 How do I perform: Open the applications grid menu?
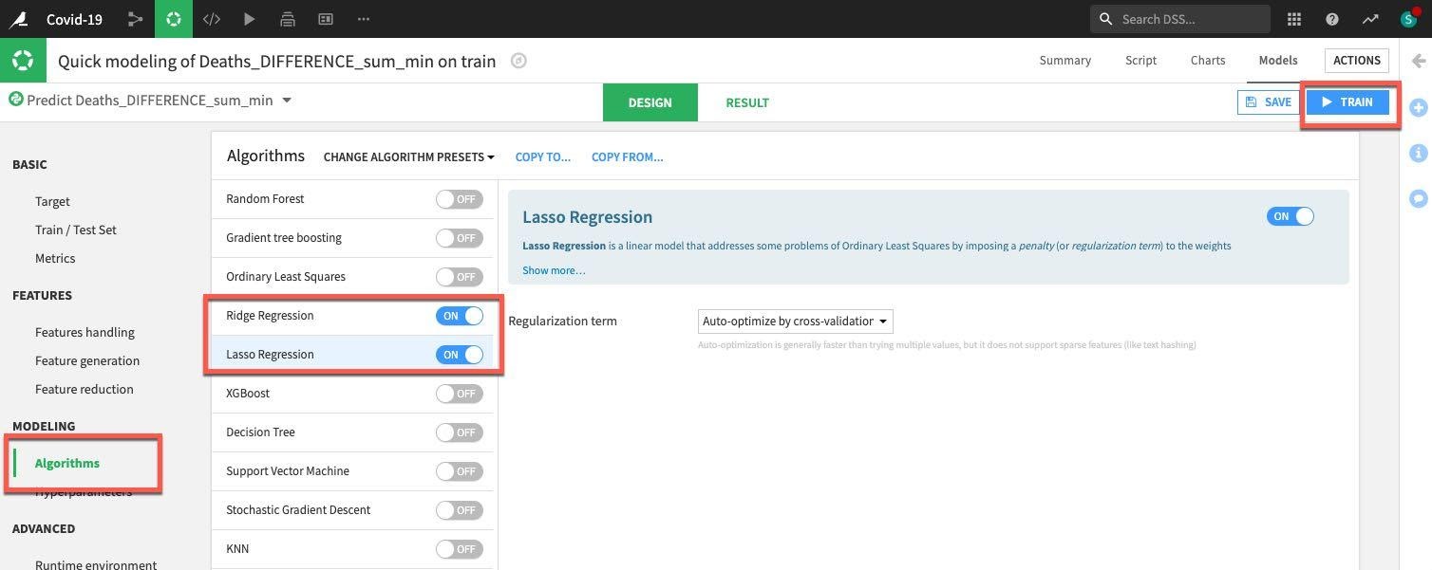tap(1294, 19)
